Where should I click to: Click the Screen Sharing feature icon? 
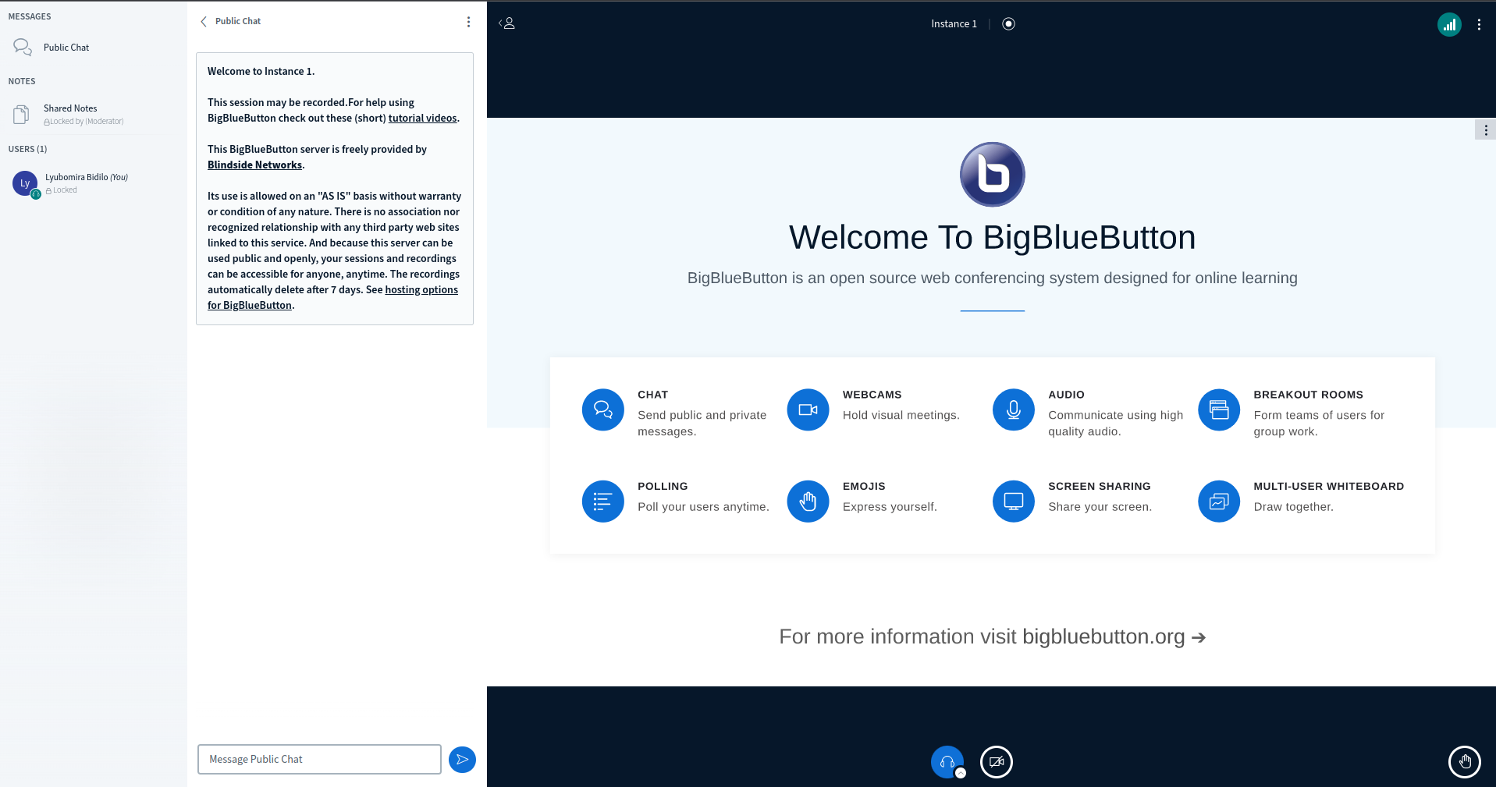pyautogui.click(x=1013, y=501)
